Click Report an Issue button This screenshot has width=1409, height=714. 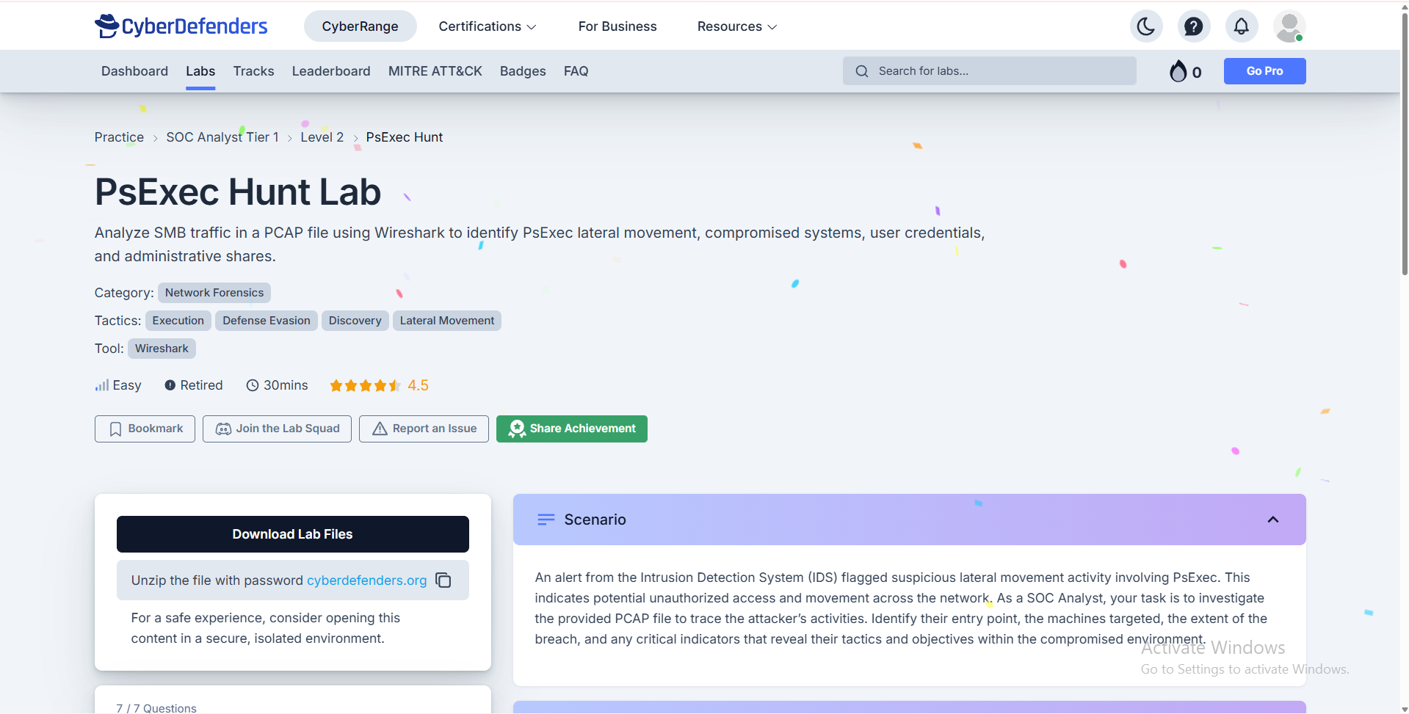424,429
